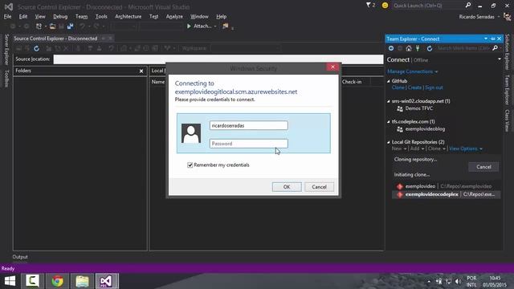The height and width of the screenshot is (289, 514).
Task: Click the Camtasia taskbar icon
Action: coord(32,281)
